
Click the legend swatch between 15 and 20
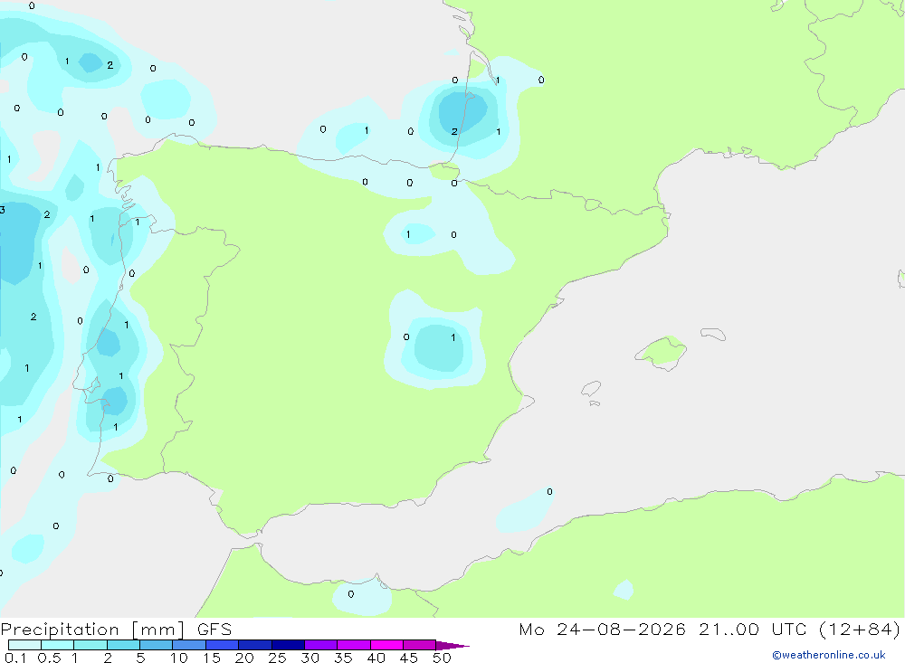click(223, 645)
